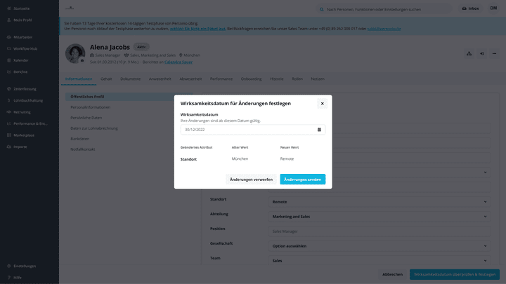The width and height of the screenshot is (506, 284).
Task: Open Recruiting in the sidebar
Action: 22,111
